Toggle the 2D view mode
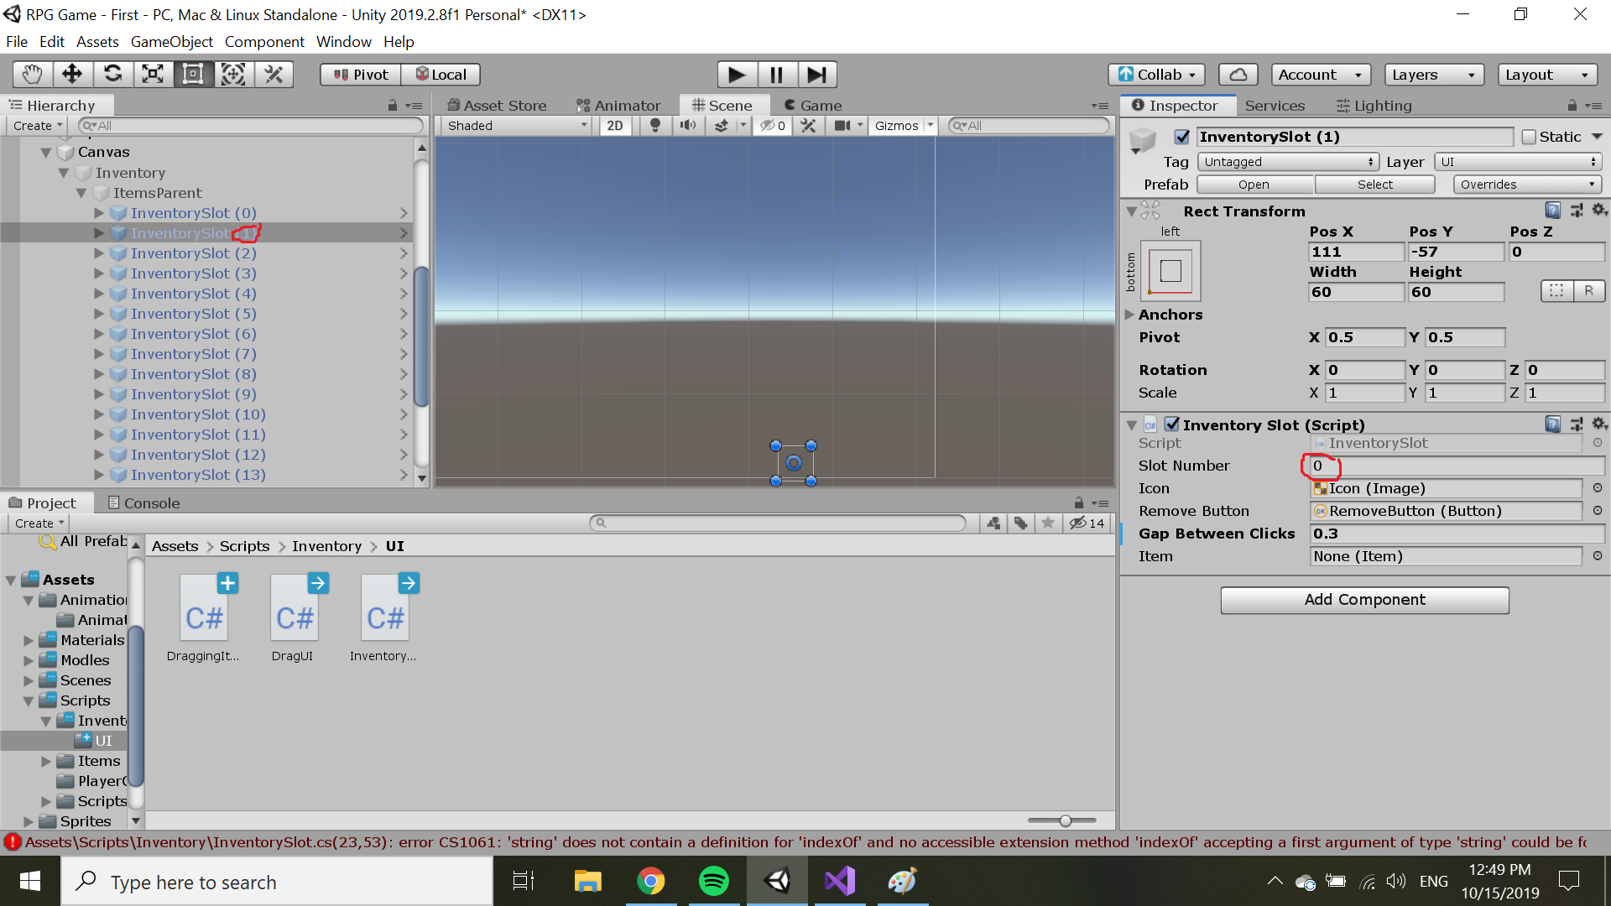 coord(615,126)
